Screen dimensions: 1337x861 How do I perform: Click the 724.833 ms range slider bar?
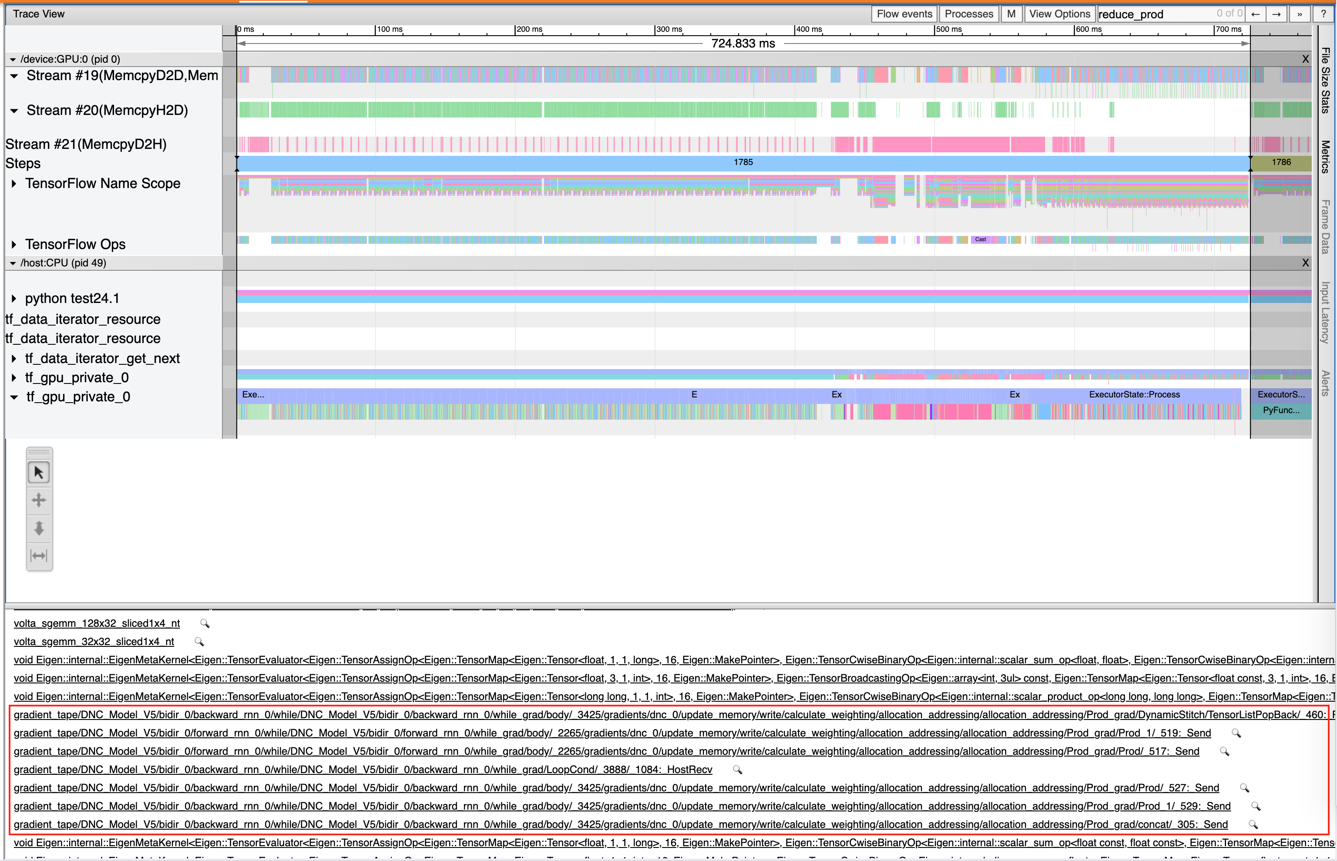pyautogui.click(x=743, y=43)
